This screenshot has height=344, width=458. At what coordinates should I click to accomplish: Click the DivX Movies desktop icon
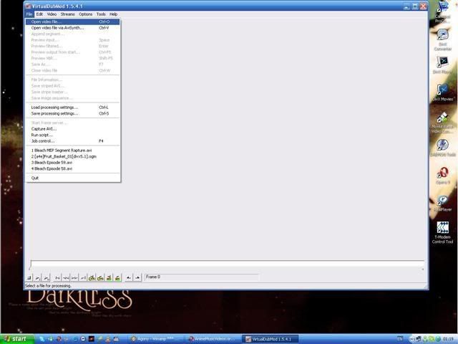[443, 92]
